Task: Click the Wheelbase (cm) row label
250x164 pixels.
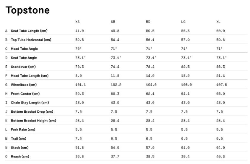Action: (x=24, y=85)
